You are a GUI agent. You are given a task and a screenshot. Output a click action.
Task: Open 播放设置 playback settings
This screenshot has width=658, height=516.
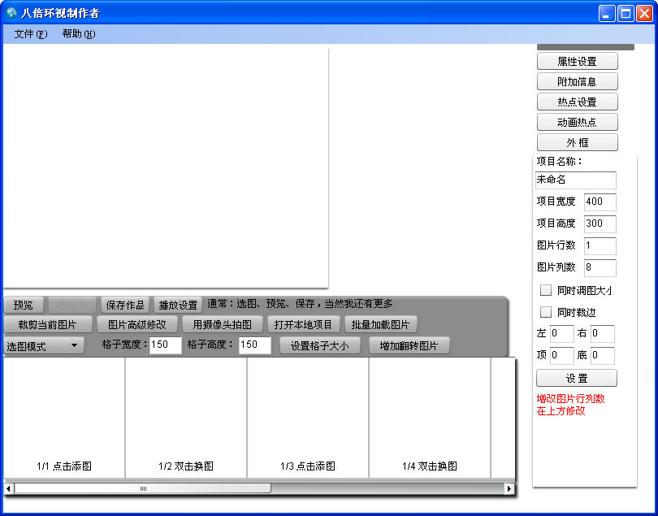coord(177,304)
